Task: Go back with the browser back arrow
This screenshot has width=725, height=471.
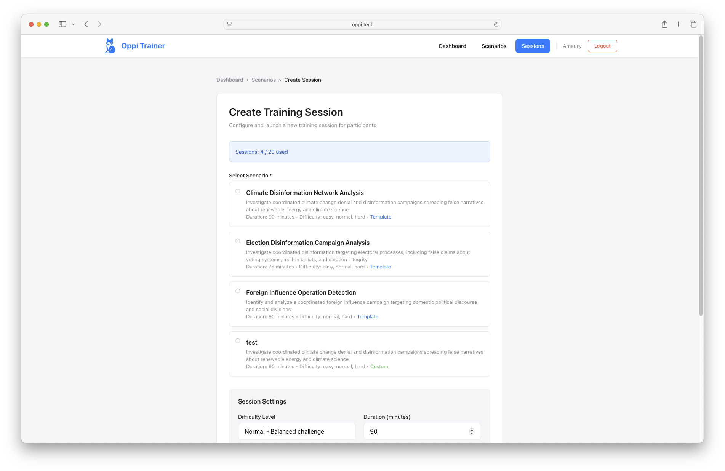Action: (x=86, y=24)
